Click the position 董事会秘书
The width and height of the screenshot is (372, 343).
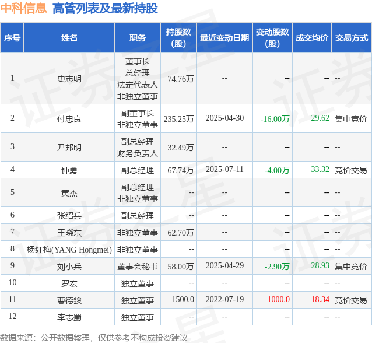coord(138,267)
